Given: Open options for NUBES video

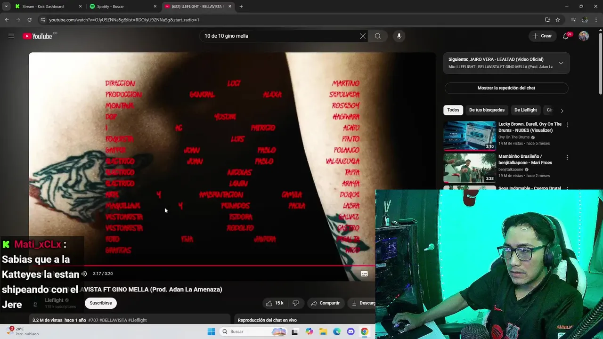Looking at the screenshot, I should (567, 125).
